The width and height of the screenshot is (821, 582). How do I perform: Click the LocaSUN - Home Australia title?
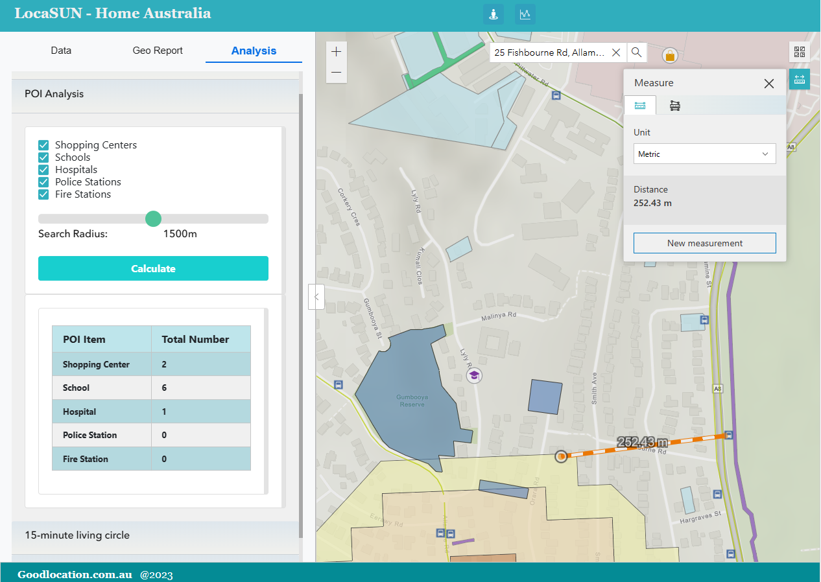click(x=113, y=13)
